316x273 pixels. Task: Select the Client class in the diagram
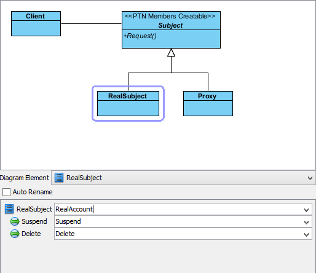tap(36, 24)
